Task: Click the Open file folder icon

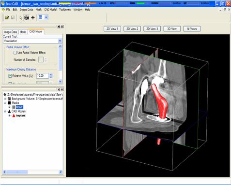Action: pyautogui.click(x=7, y=17)
